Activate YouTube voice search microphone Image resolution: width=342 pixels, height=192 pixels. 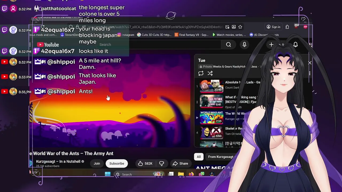[244, 45]
